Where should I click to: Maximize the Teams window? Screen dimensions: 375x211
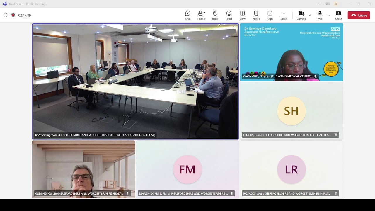point(359,4)
